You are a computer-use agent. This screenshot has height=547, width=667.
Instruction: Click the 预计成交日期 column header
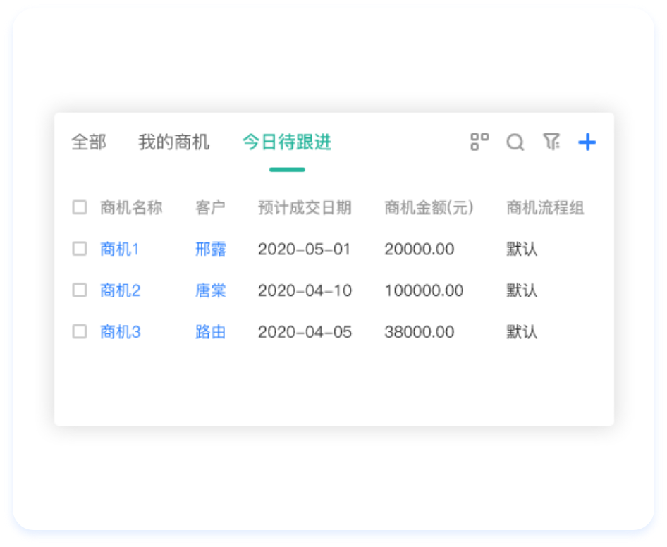coord(305,208)
